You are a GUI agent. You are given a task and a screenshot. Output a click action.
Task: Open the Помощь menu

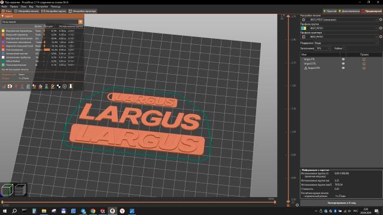[x=56, y=7]
